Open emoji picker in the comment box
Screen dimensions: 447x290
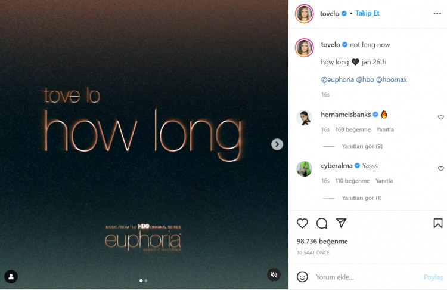point(302,277)
